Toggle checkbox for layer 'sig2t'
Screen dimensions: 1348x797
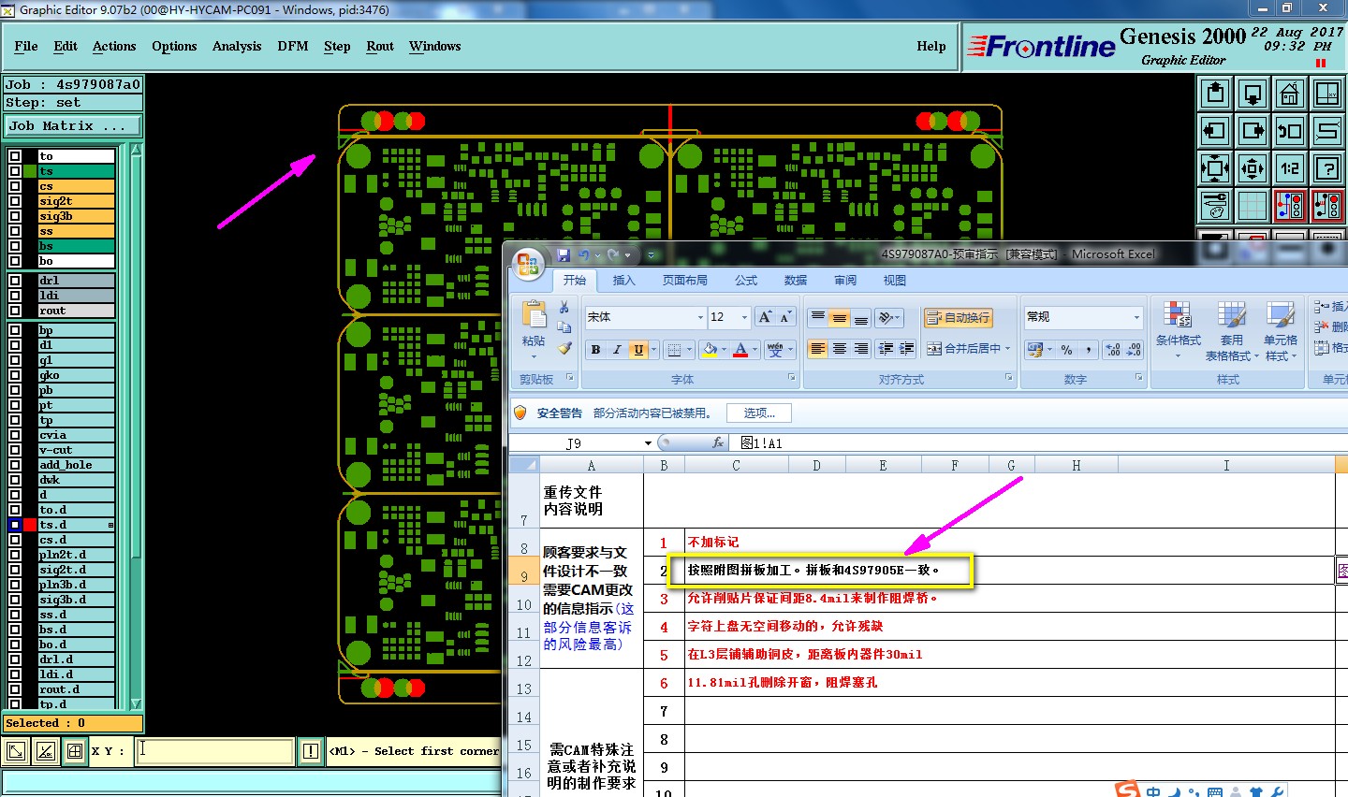(x=15, y=201)
